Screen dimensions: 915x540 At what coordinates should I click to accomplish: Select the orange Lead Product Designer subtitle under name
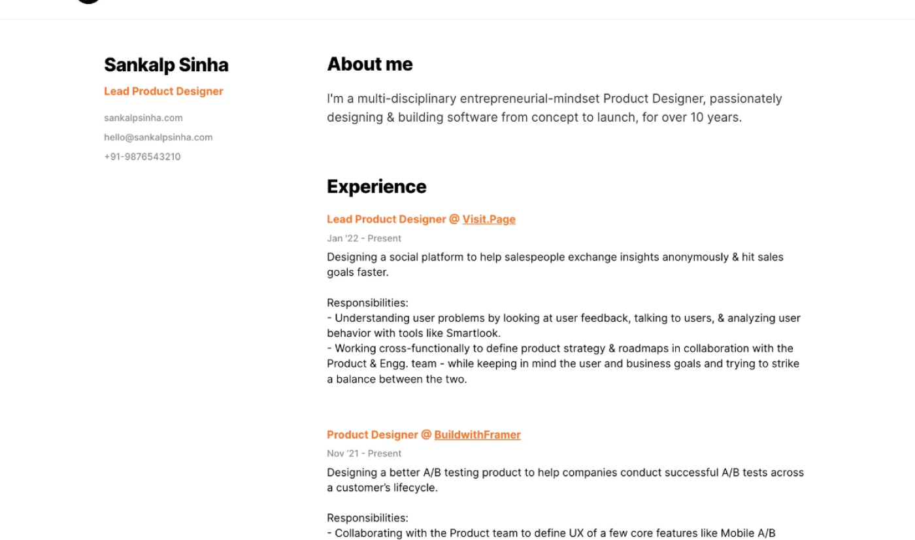coord(163,92)
